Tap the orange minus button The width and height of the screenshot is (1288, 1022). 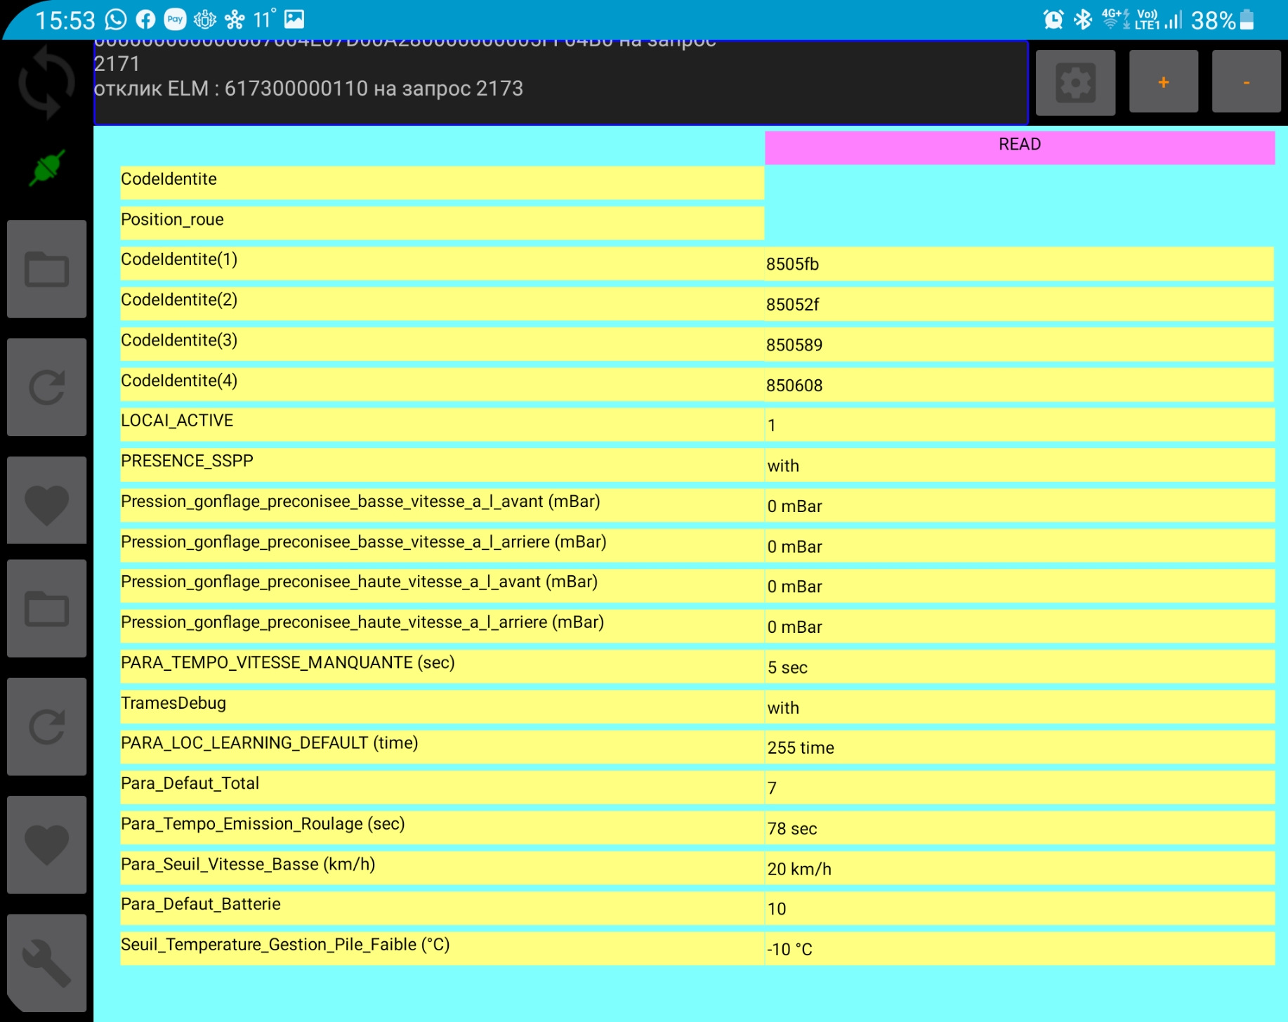click(x=1246, y=82)
